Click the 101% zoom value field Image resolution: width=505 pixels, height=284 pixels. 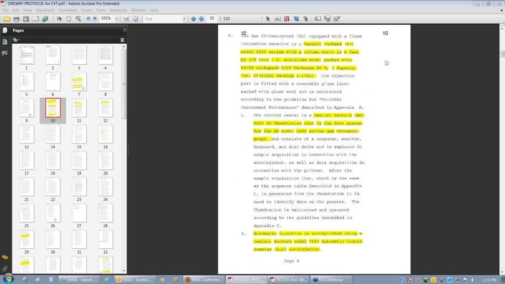pyautogui.click(x=106, y=19)
